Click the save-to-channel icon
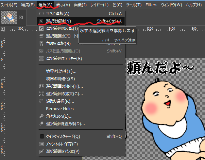Image resolution: width=205 pixels, height=160 pixels. tap(41, 144)
